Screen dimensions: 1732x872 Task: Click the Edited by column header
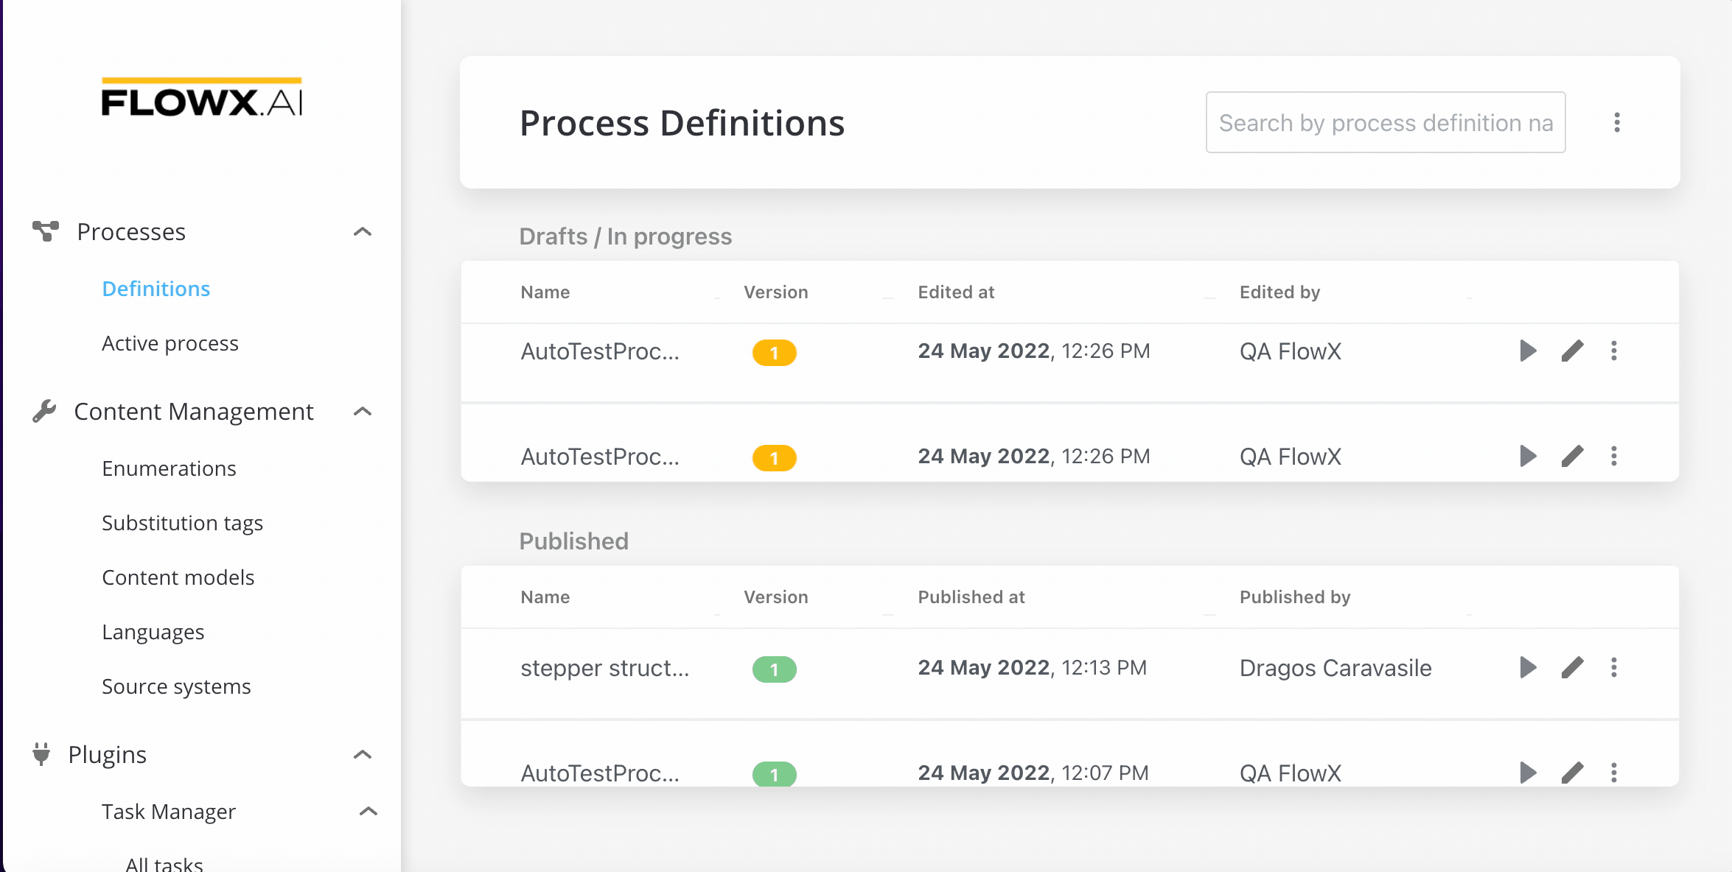tap(1279, 292)
